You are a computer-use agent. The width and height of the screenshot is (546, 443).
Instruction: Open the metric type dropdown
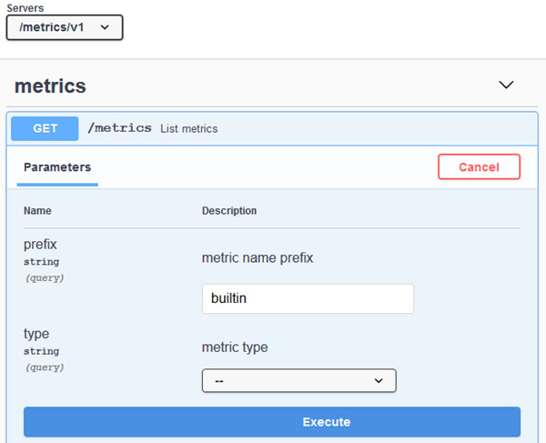[298, 380]
